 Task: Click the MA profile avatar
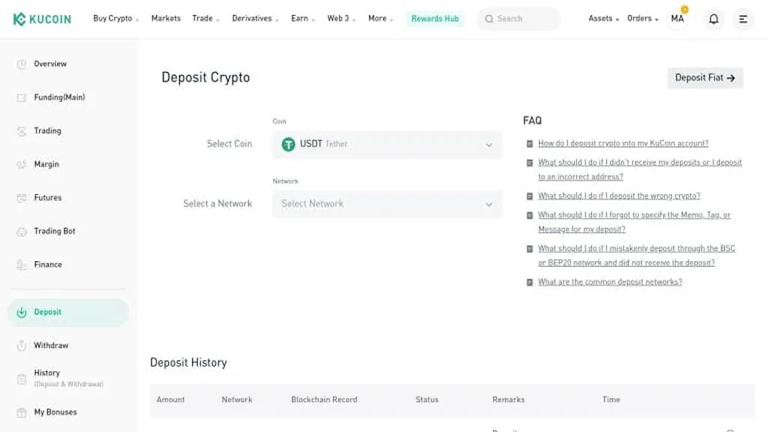[677, 19]
